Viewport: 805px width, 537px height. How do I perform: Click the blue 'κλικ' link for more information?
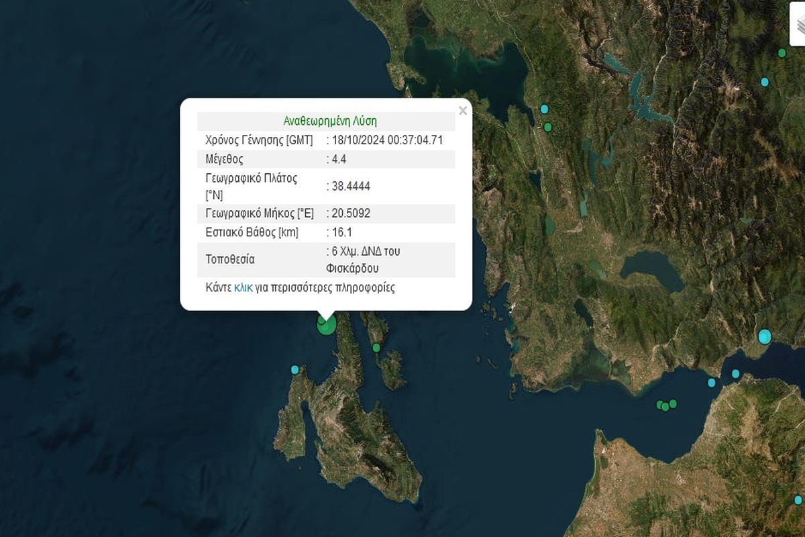click(243, 288)
